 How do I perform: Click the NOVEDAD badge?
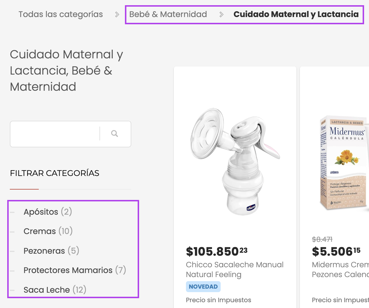click(203, 287)
